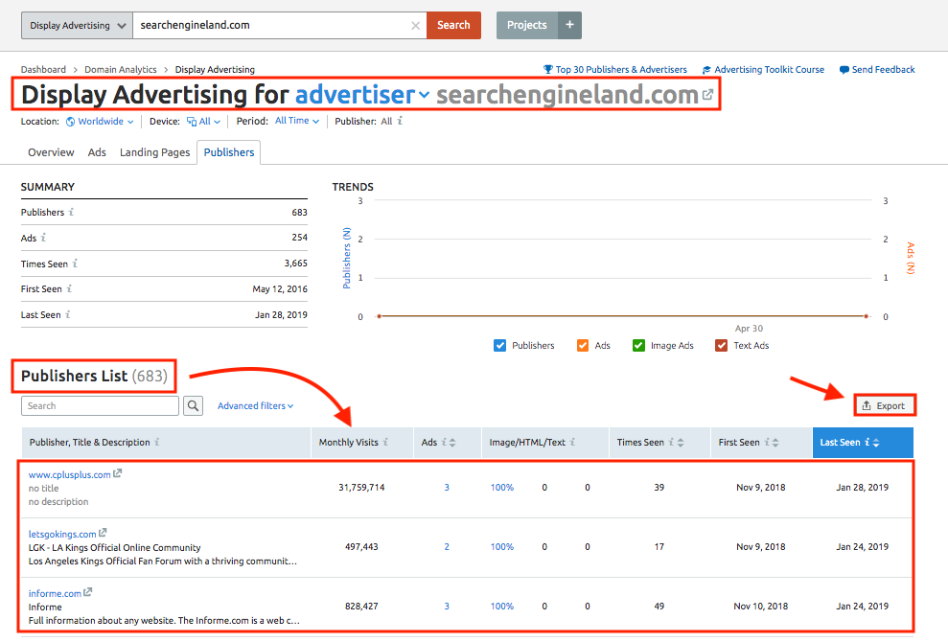Image resolution: width=948 pixels, height=642 pixels.
Task: Click the info icon beside Publisher: All
Action: point(400,121)
